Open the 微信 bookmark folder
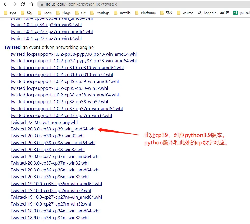The width and height of the screenshot is (250, 224). (27, 13)
